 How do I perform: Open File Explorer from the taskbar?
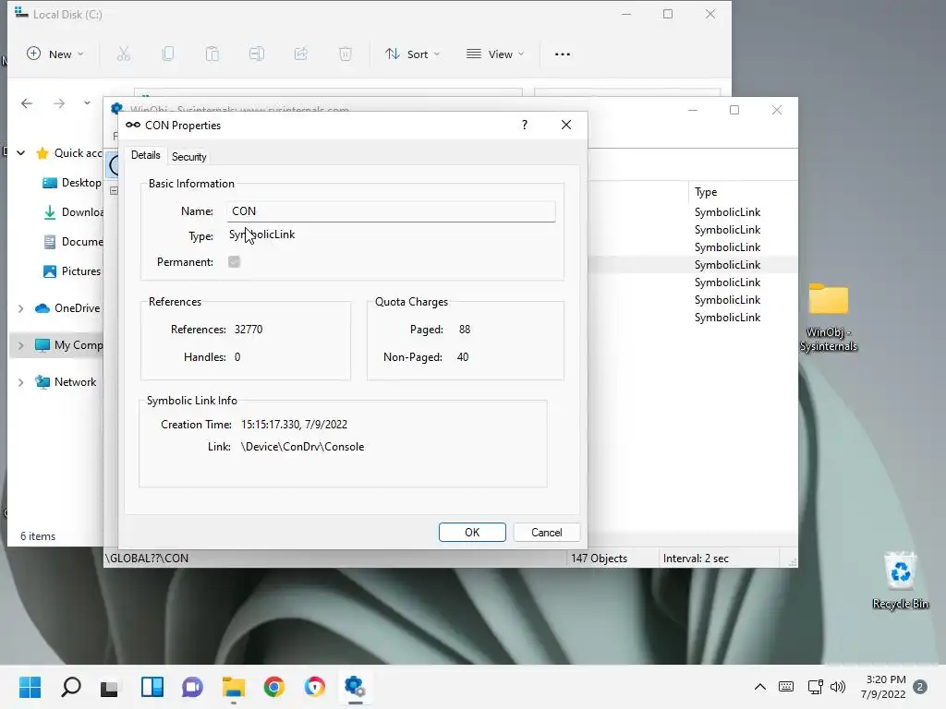click(x=234, y=687)
